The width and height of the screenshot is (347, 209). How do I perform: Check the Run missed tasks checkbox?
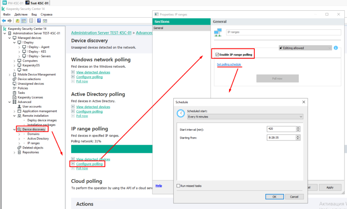pyautogui.click(x=178, y=186)
